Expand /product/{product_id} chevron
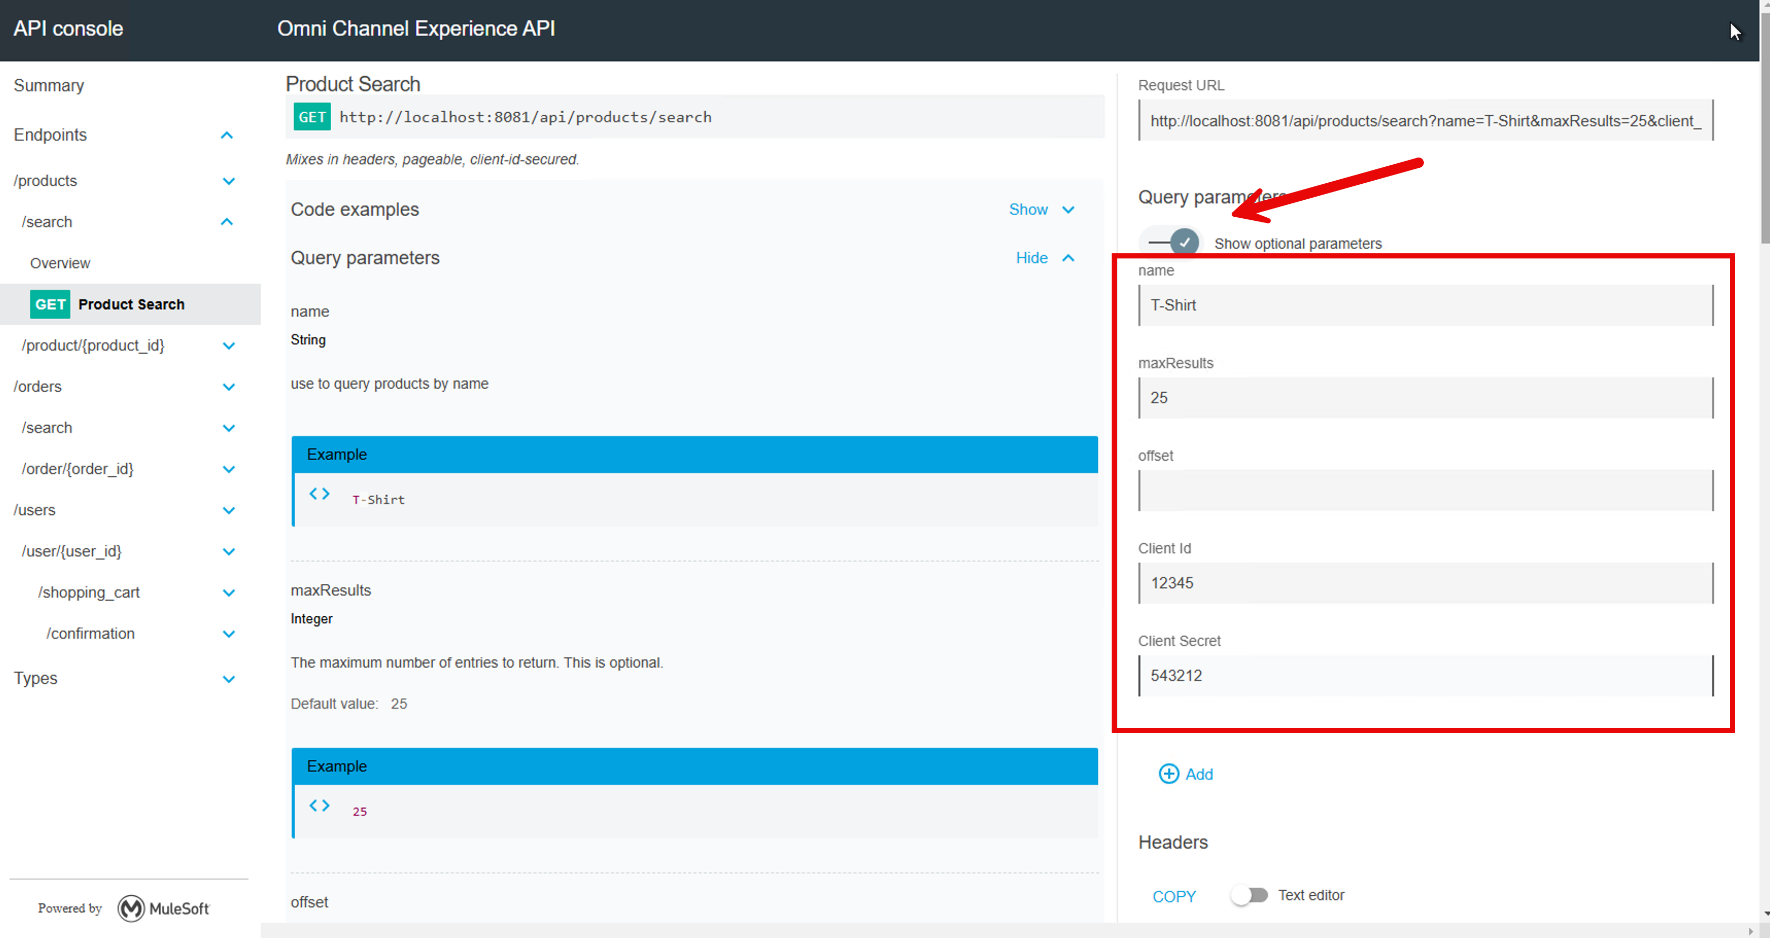This screenshot has width=1770, height=938. [x=229, y=345]
